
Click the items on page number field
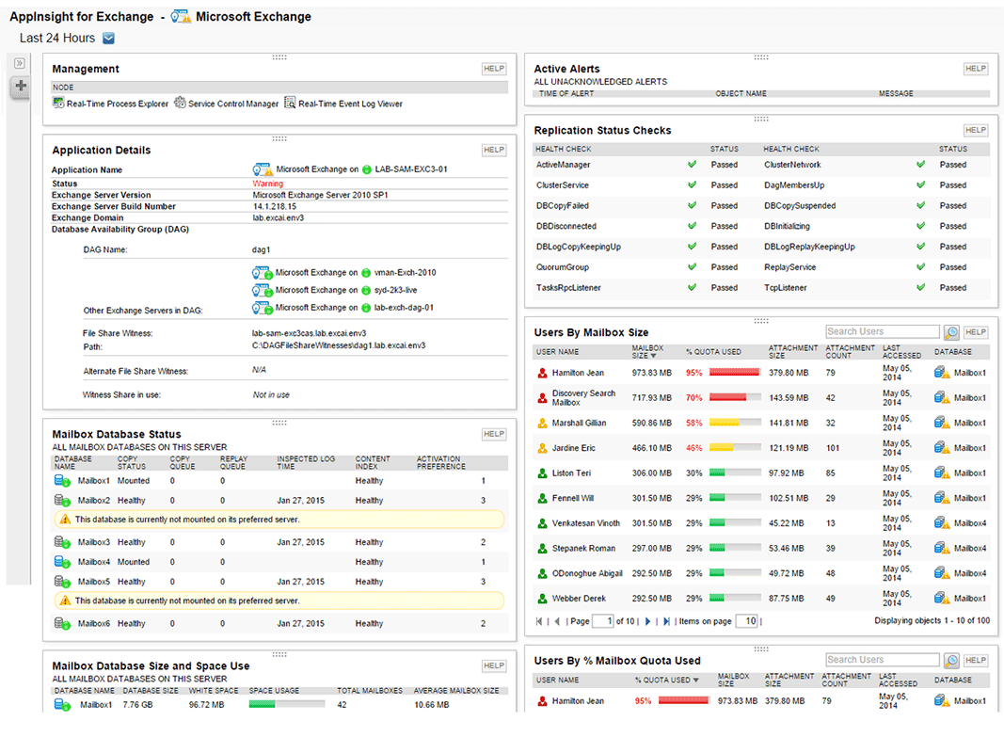click(x=746, y=621)
